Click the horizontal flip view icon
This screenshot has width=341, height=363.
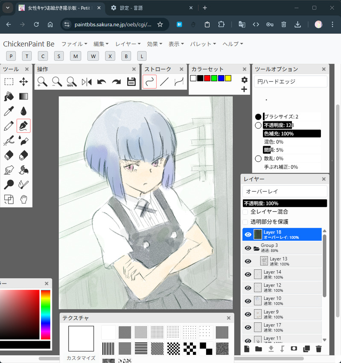87,82
